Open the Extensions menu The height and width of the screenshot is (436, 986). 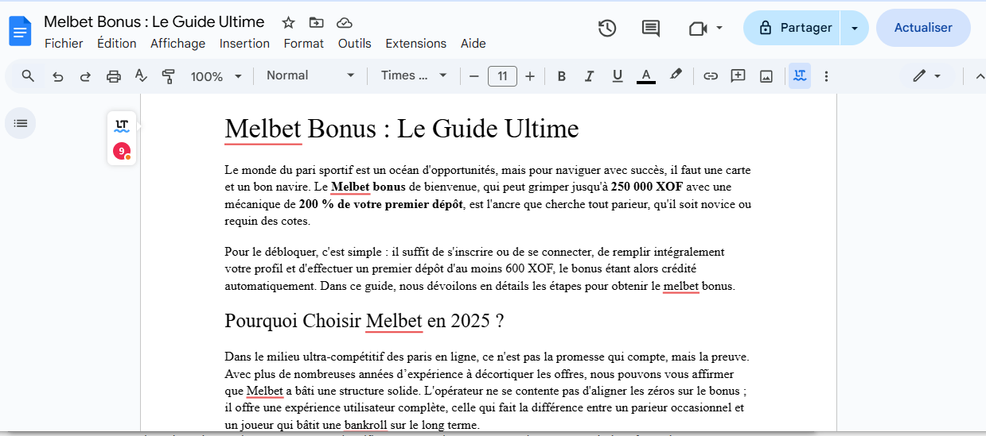[415, 44]
